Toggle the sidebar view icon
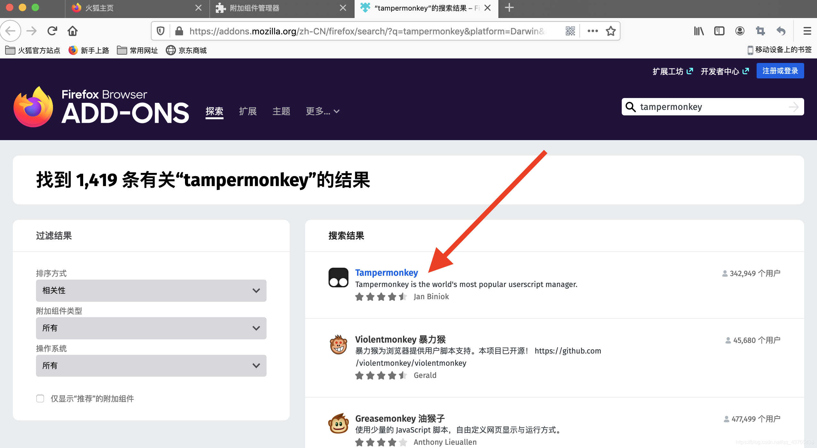Viewport: 817px width, 448px height. point(719,31)
